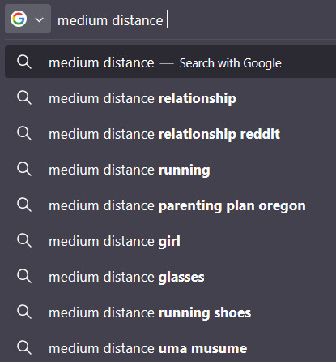This screenshot has width=336, height=362.
Task: Click magnifier icon next to running suggestion
Action: click(x=24, y=169)
